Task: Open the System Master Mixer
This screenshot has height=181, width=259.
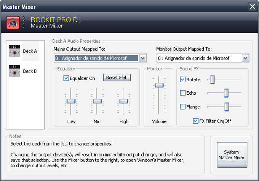Action: click(232, 155)
